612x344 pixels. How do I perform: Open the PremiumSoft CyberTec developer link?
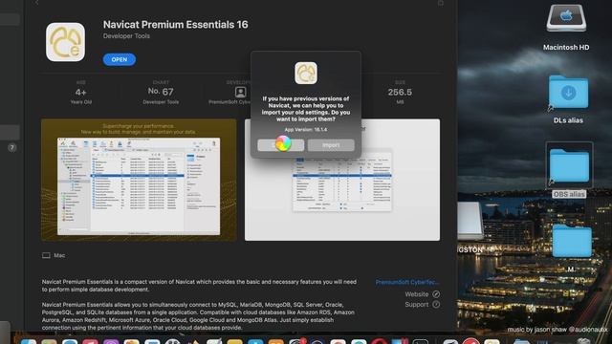coord(407,282)
